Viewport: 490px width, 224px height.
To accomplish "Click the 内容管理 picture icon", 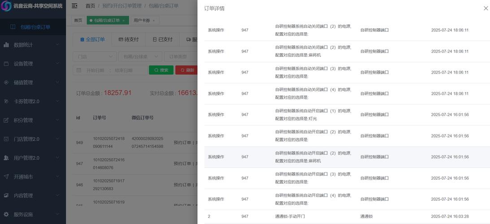I will pos(6,196).
